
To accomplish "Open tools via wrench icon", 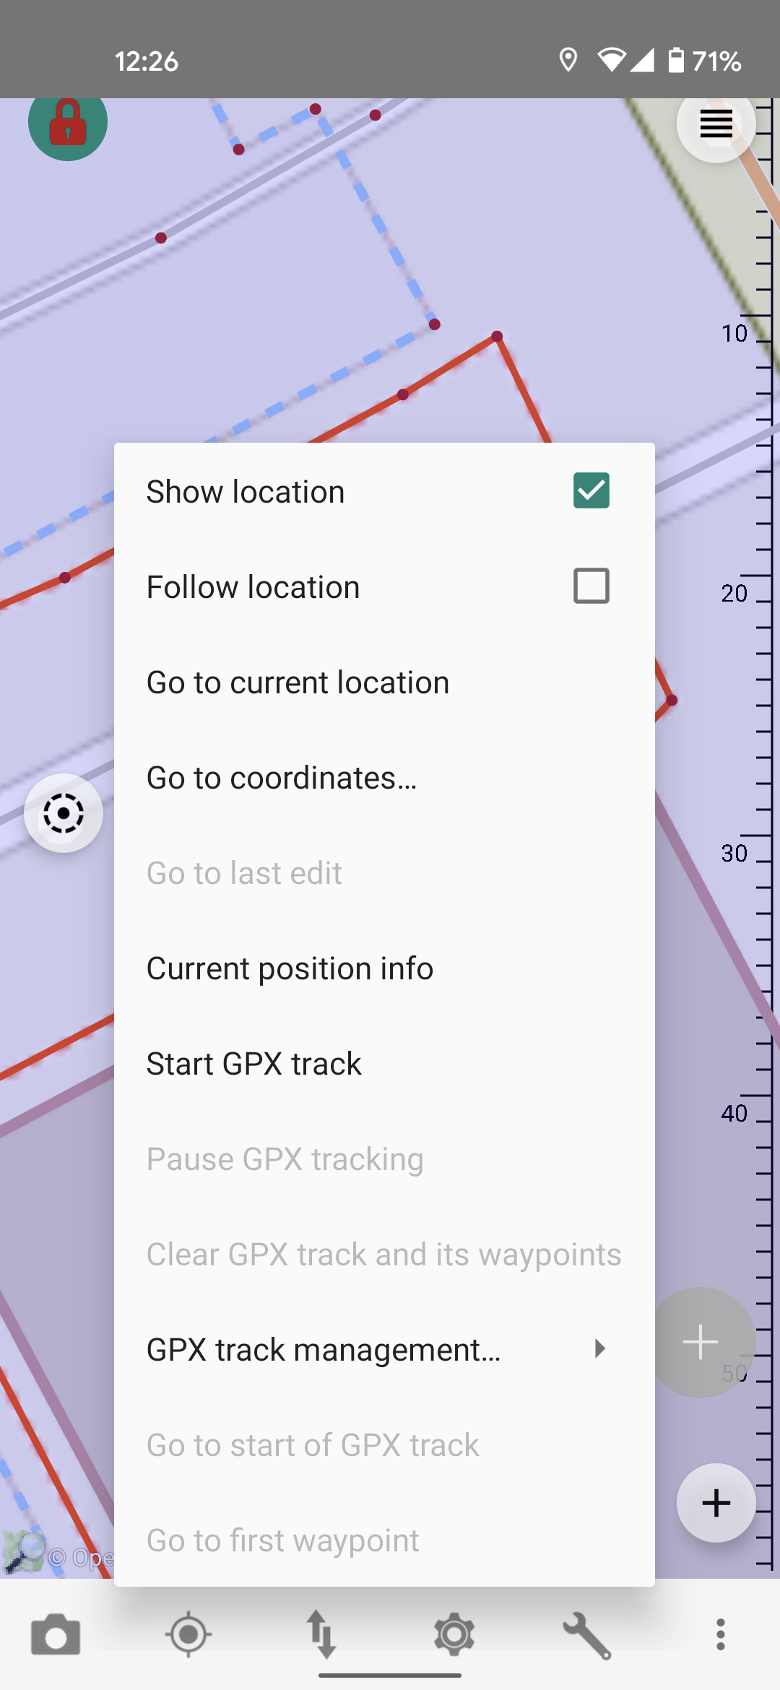I will (587, 1634).
